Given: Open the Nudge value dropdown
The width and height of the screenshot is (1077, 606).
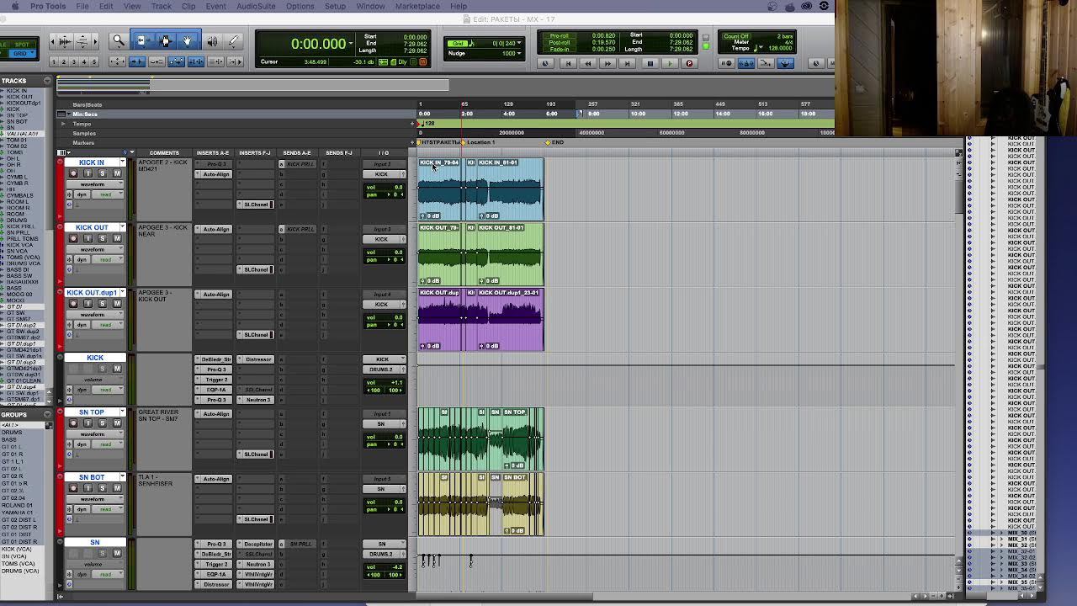Looking at the screenshot, I should pyautogui.click(x=519, y=53).
